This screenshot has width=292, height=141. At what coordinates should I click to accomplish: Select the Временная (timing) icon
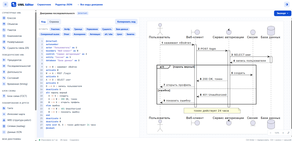coord(4,84)
